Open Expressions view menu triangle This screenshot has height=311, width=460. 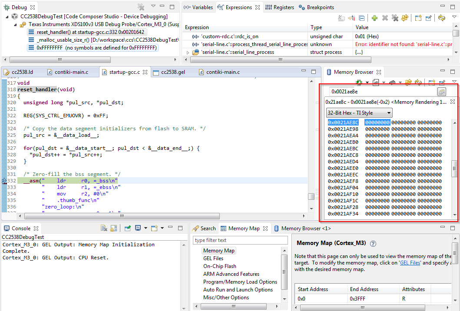point(454,17)
